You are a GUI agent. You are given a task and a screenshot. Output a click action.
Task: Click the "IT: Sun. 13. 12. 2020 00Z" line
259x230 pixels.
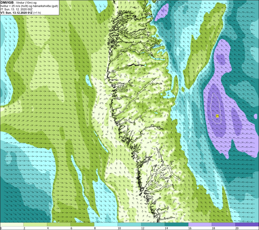[17, 9]
